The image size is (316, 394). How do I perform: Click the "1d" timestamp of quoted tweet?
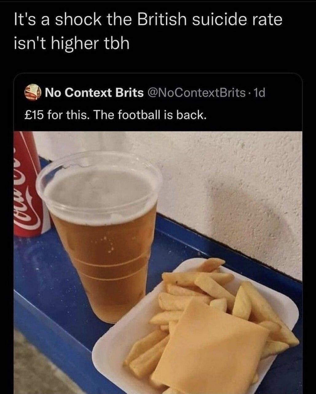coord(259,92)
